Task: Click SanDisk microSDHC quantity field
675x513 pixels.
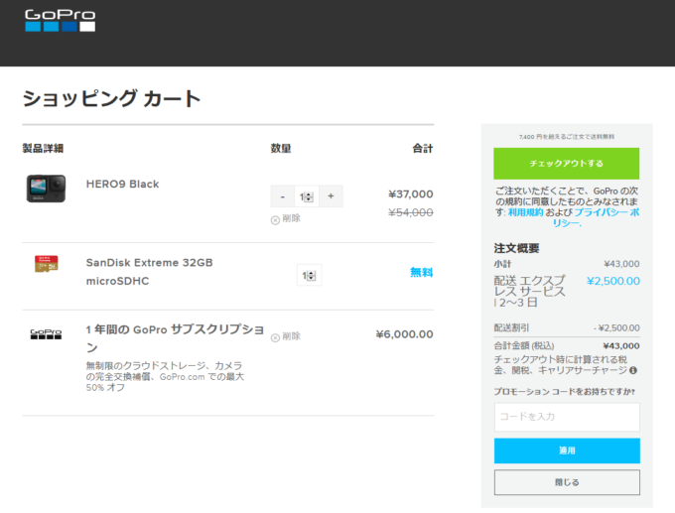Action: (x=309, y=275)
